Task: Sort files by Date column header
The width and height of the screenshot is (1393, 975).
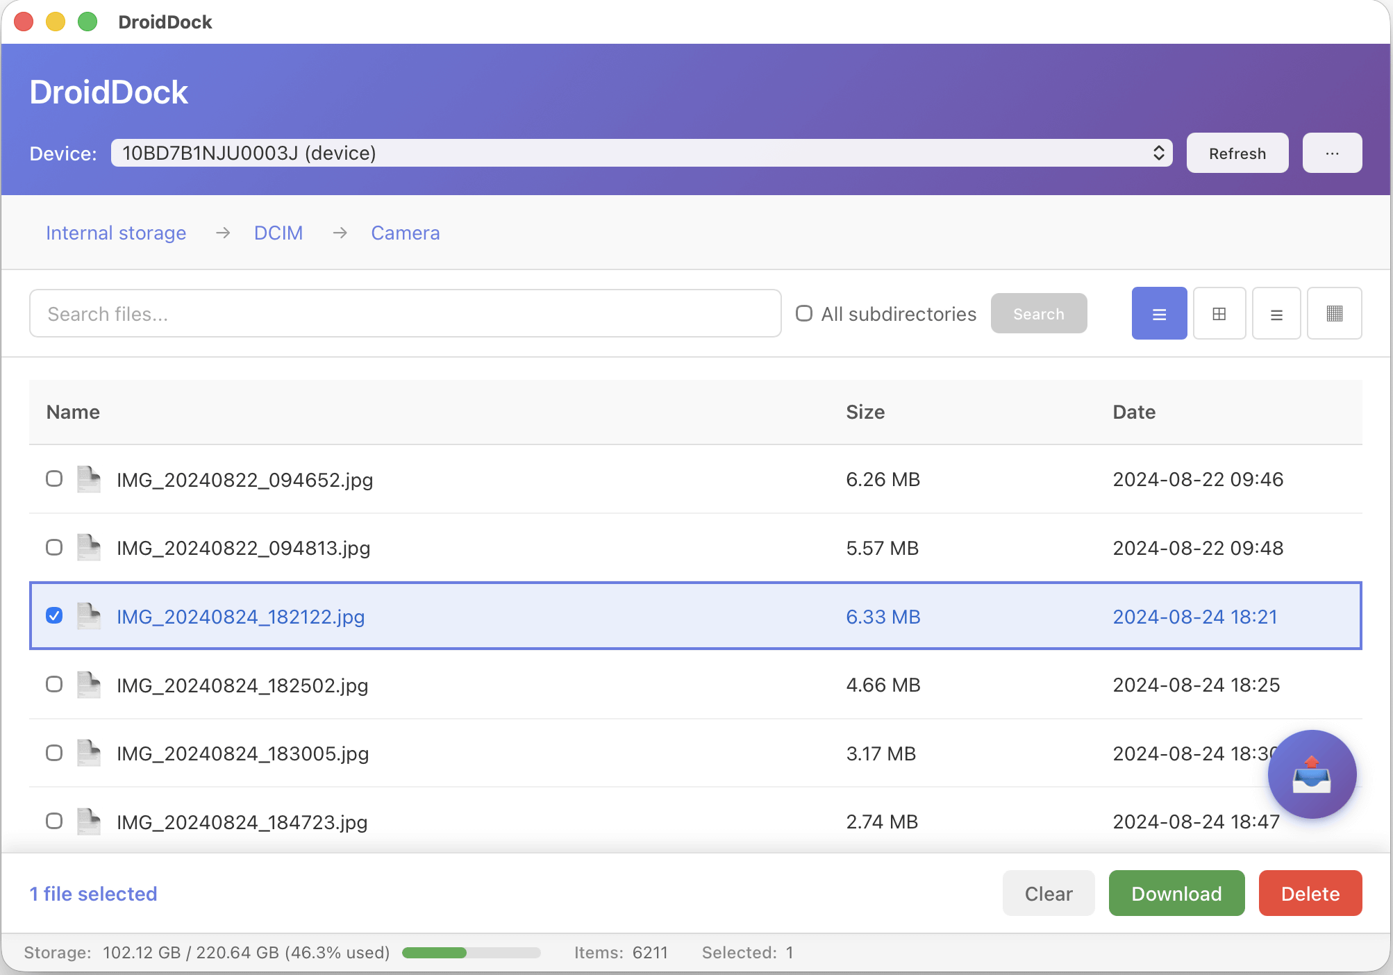Action: point(1134,412)
